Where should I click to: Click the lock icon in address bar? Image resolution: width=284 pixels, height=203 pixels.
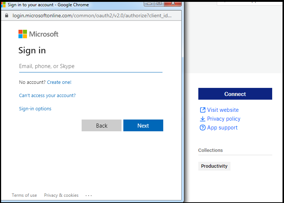pyautogui.click(x=7, y=15)
